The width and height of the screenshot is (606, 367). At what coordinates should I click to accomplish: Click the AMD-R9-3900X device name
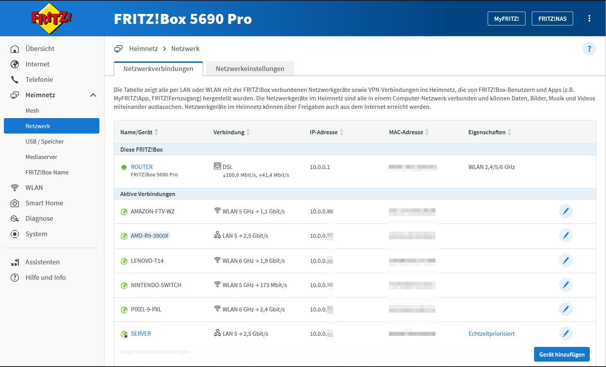pyautogui.click(x=150, y=235)
